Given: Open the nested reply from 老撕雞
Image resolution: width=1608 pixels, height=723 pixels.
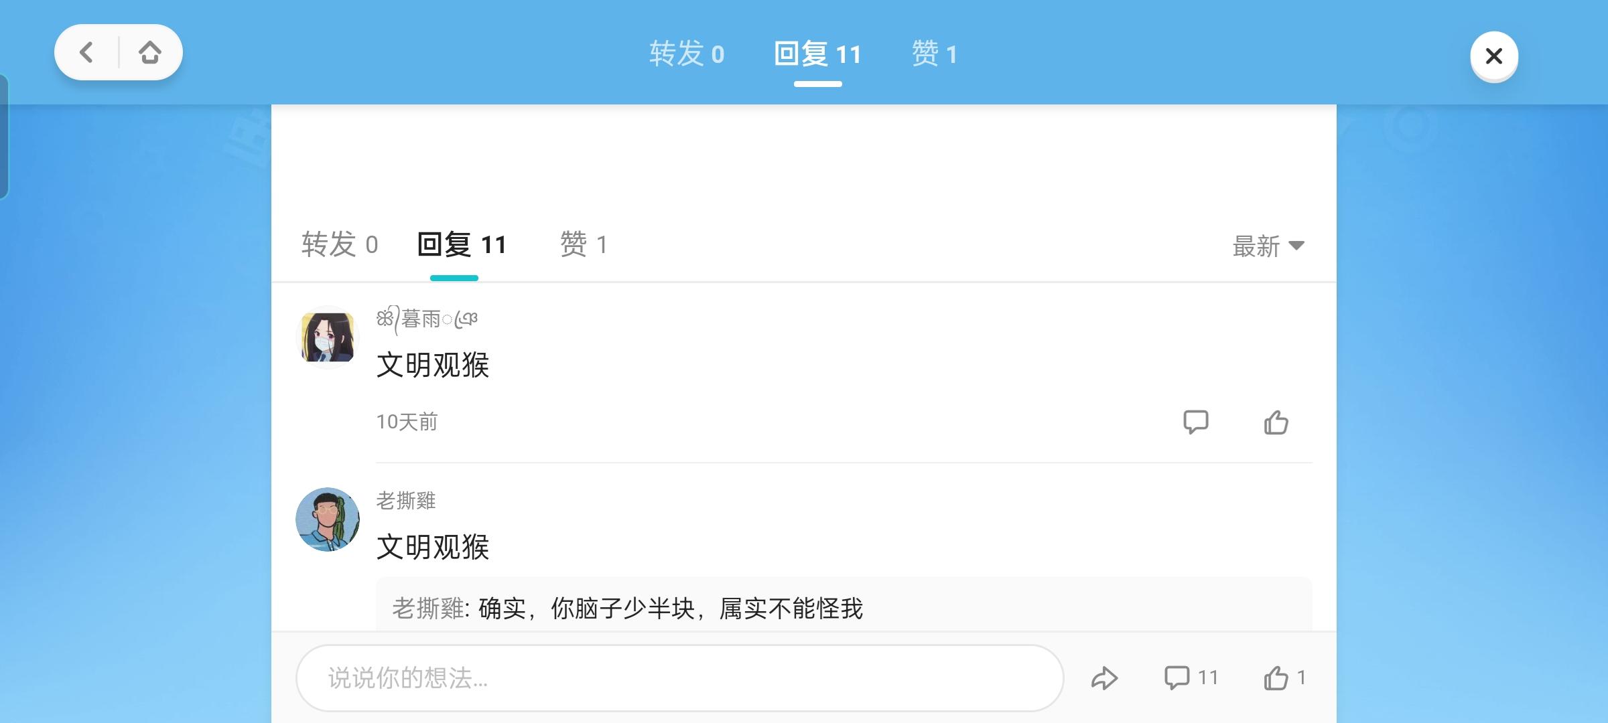Looking at the screenshot, I should point(844,605).
